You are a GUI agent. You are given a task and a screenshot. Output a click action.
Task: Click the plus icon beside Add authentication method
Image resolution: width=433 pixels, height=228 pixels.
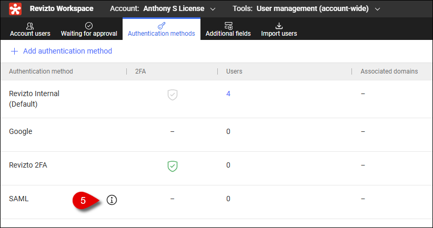tap(14, 51)
